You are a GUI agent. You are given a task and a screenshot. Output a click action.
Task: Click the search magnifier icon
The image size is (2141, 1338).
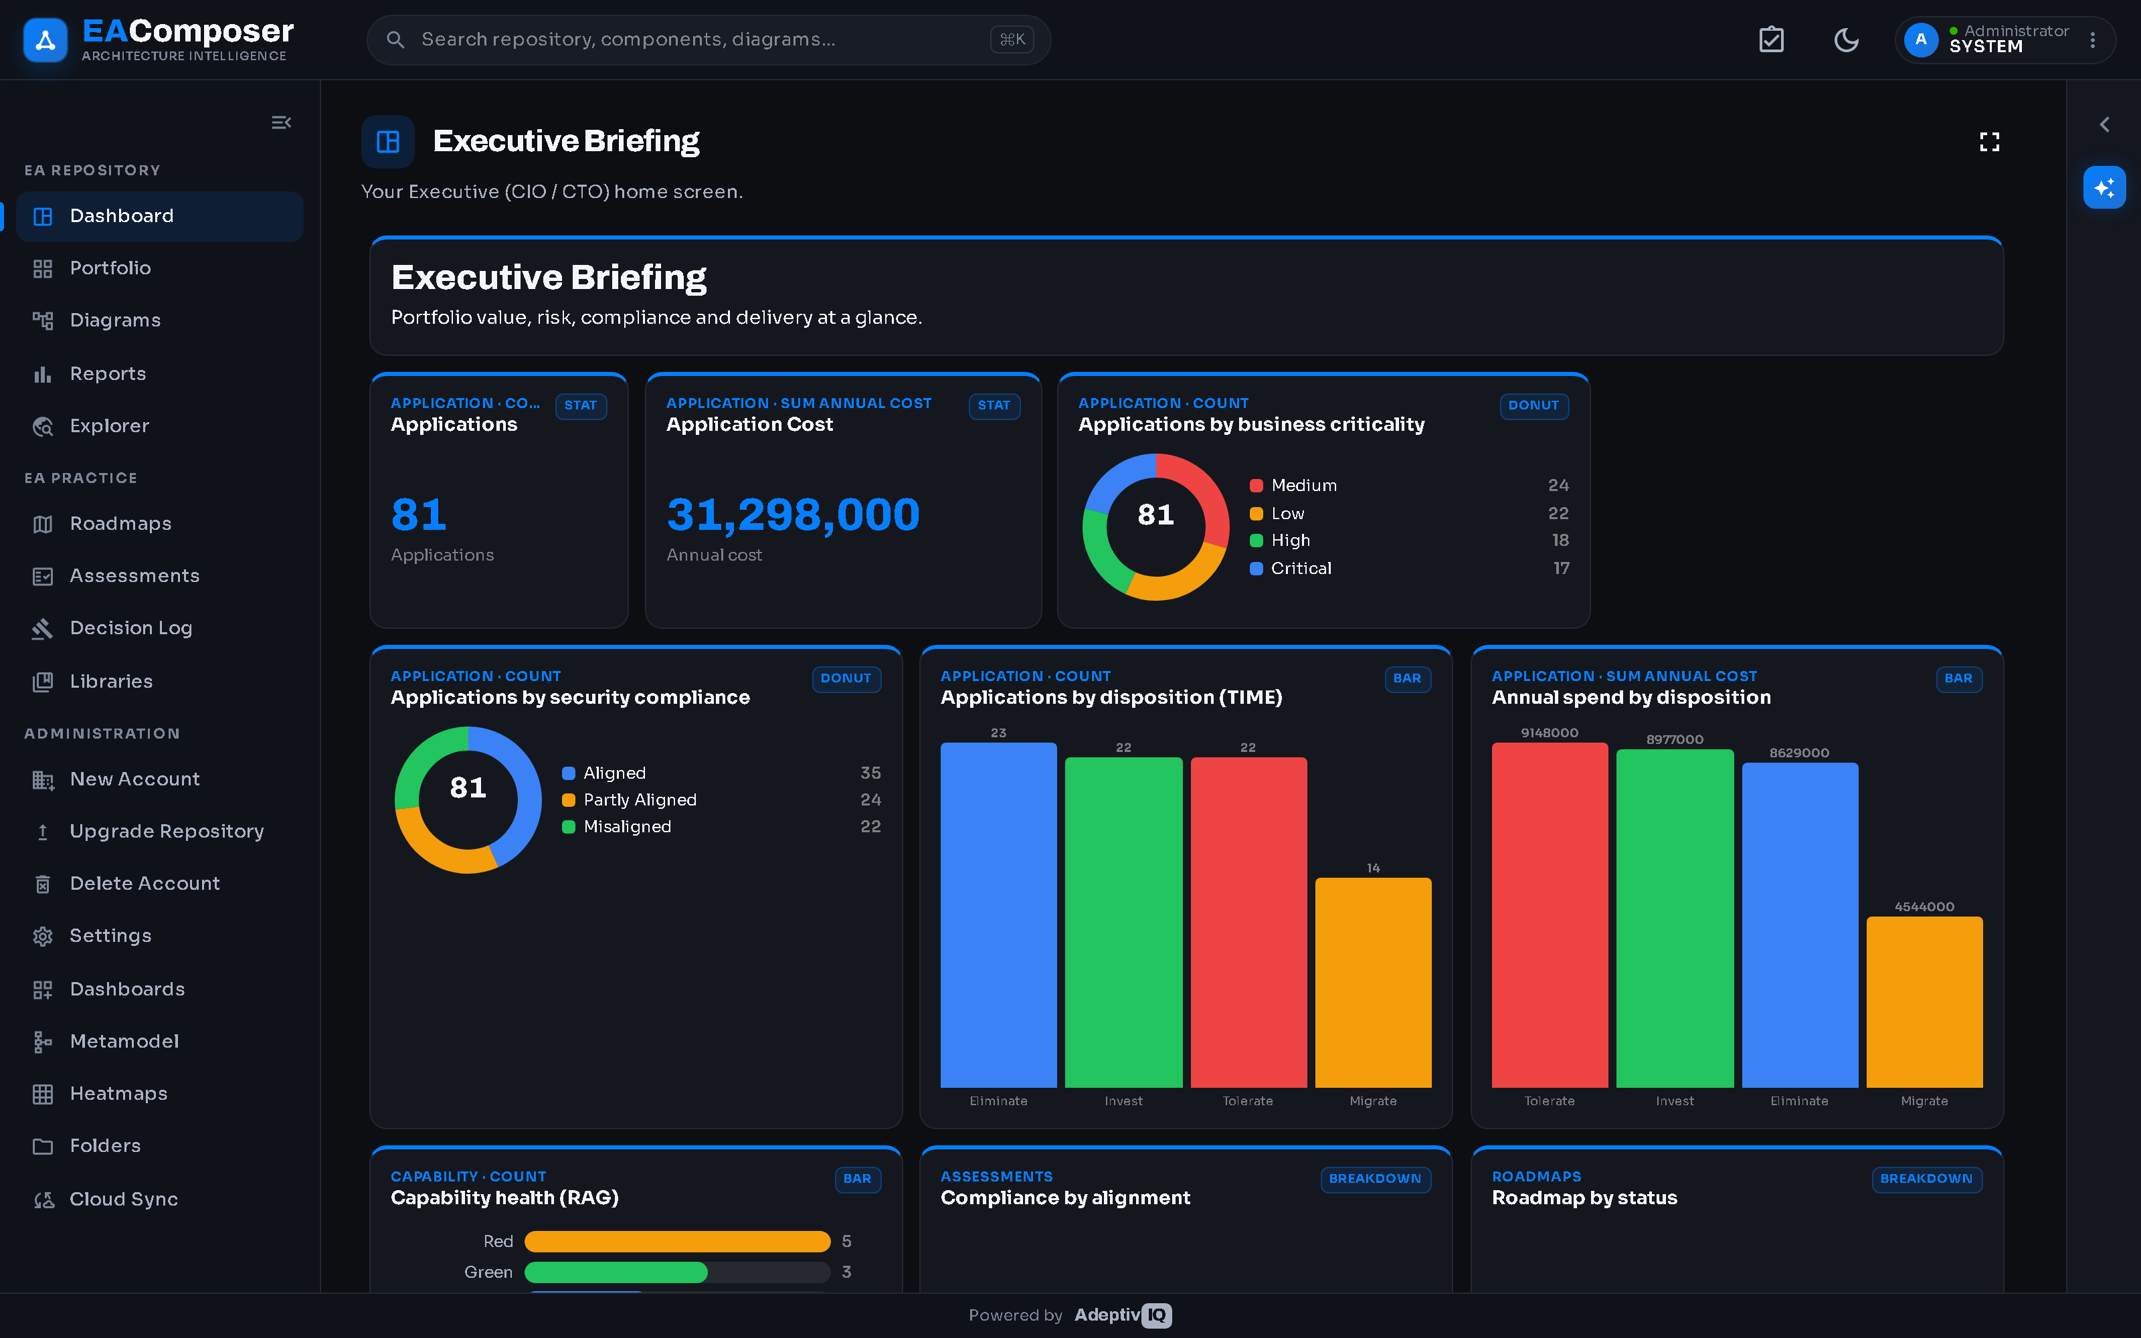click(x=395, y=40)
